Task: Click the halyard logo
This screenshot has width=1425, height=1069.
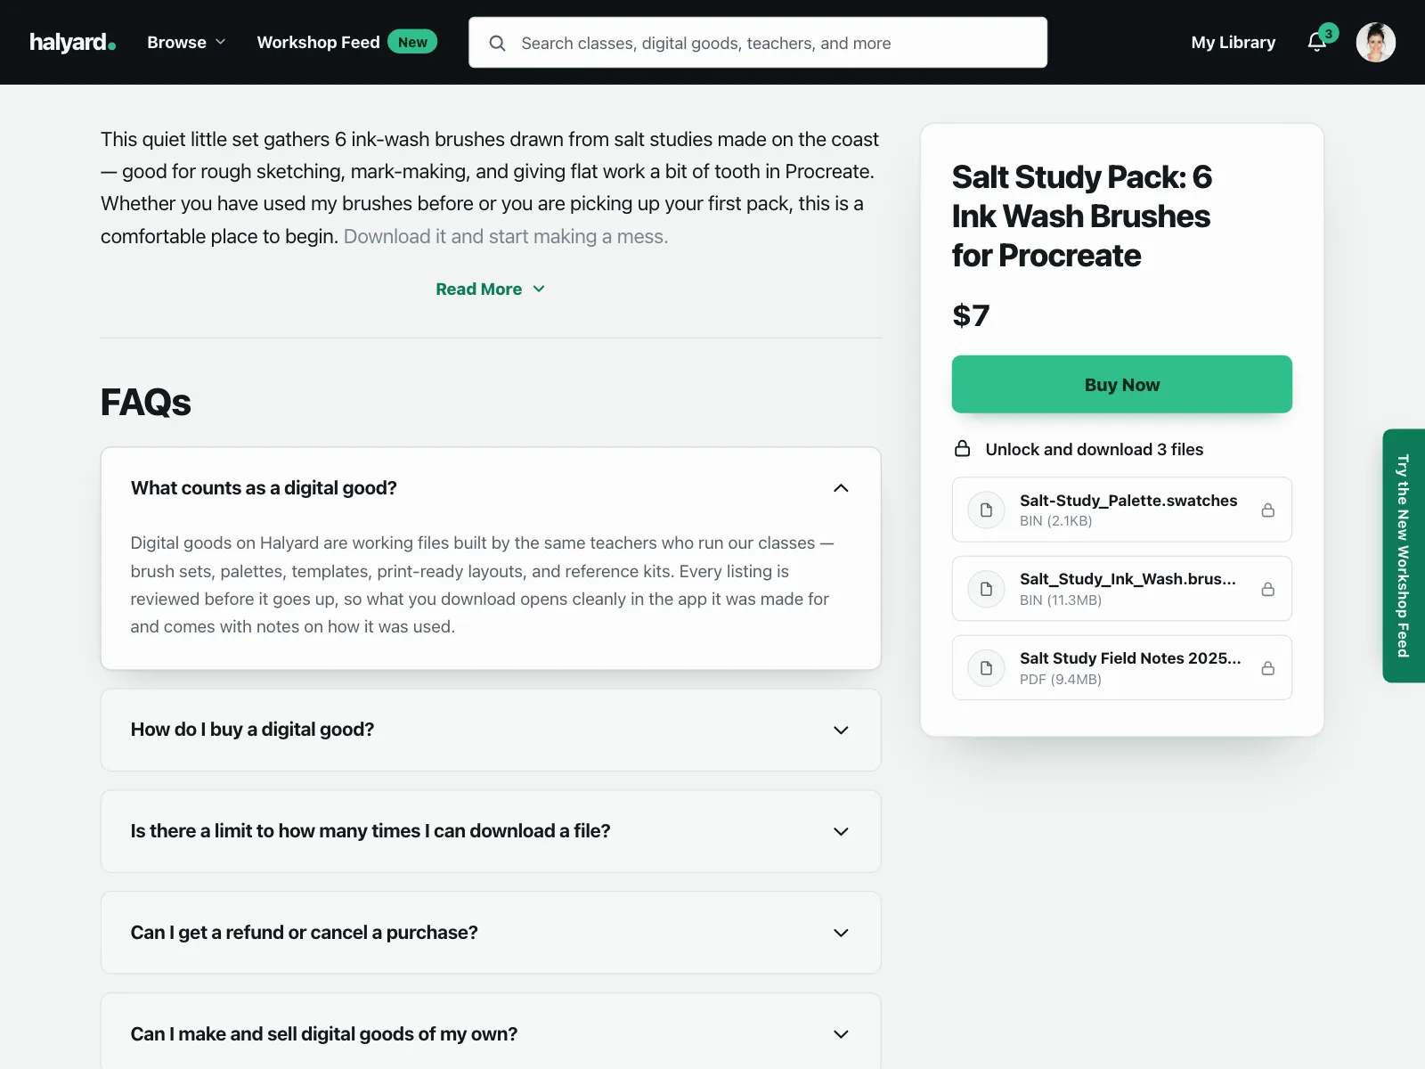Action: pyautogui.click(x=72, y=42)
